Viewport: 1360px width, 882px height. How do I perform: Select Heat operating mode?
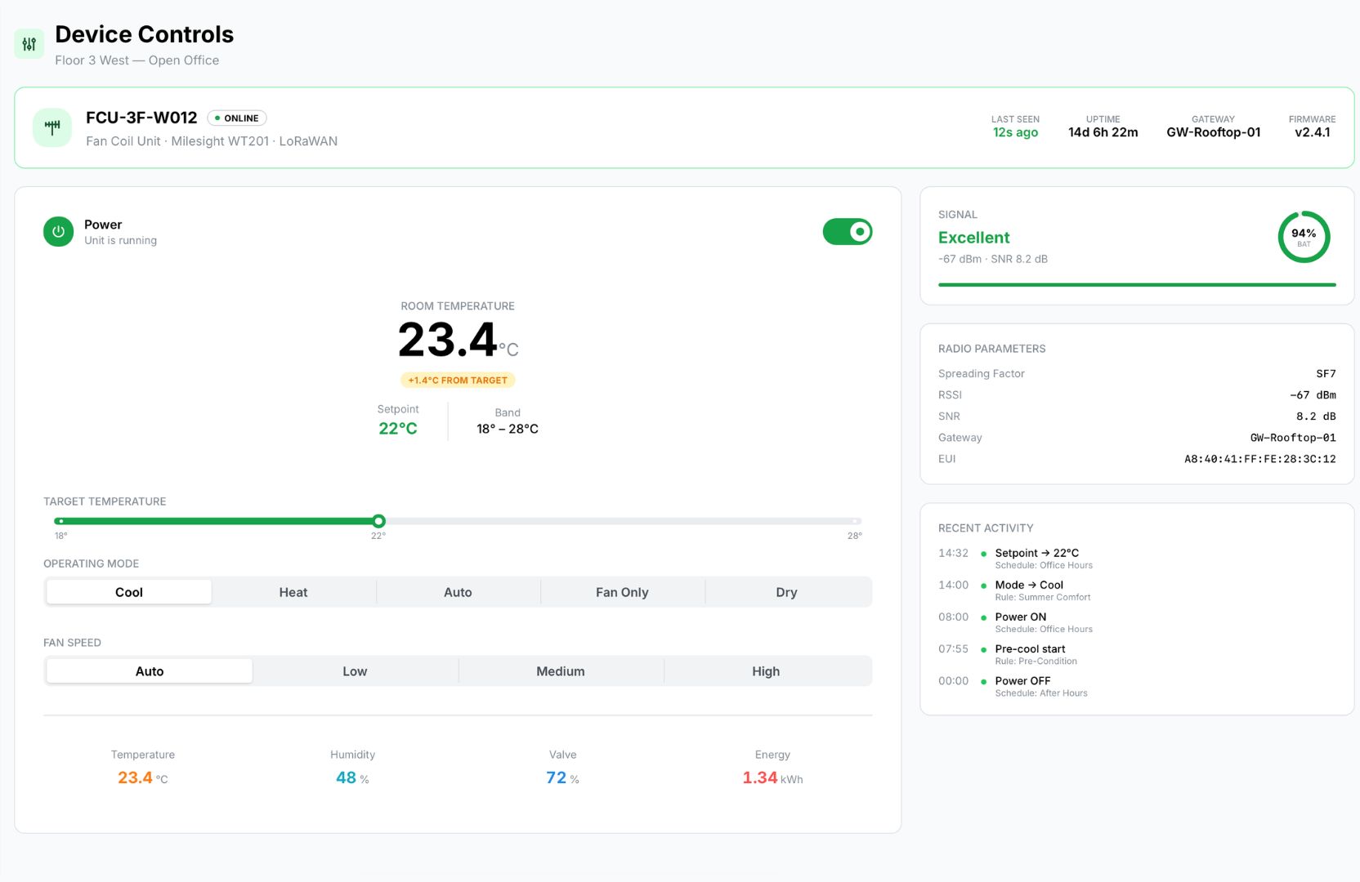click(293, 592)
